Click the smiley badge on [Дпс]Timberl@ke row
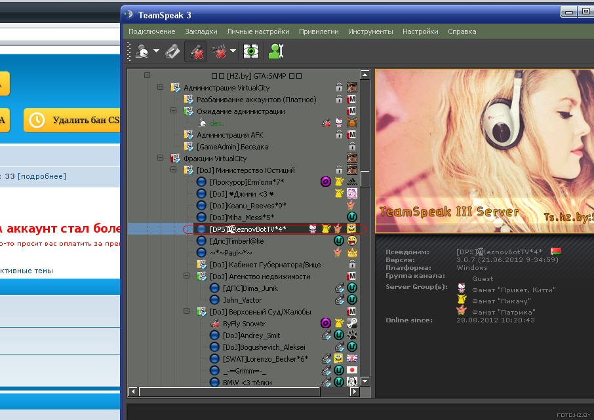This screenshot has height=420, width=594. (352, 240)
